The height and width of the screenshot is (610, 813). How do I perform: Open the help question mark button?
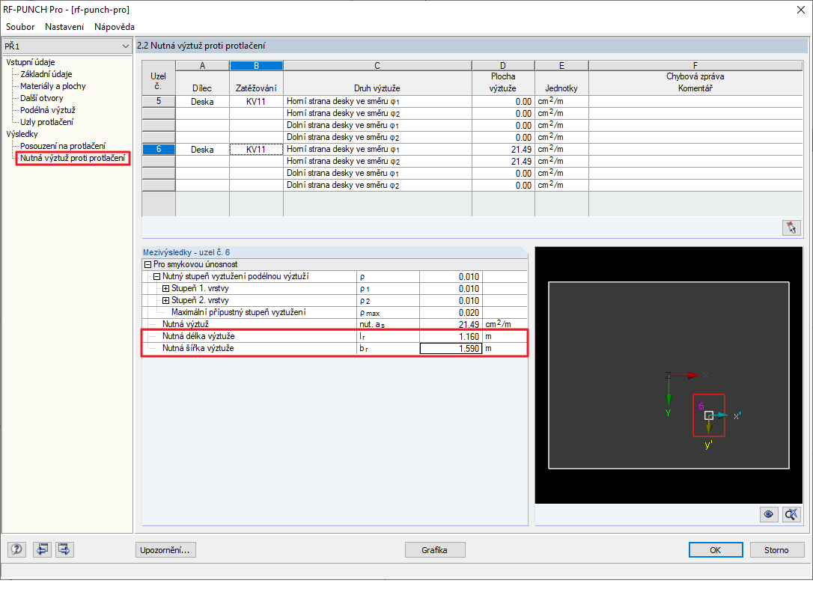[x=16, y=549]
